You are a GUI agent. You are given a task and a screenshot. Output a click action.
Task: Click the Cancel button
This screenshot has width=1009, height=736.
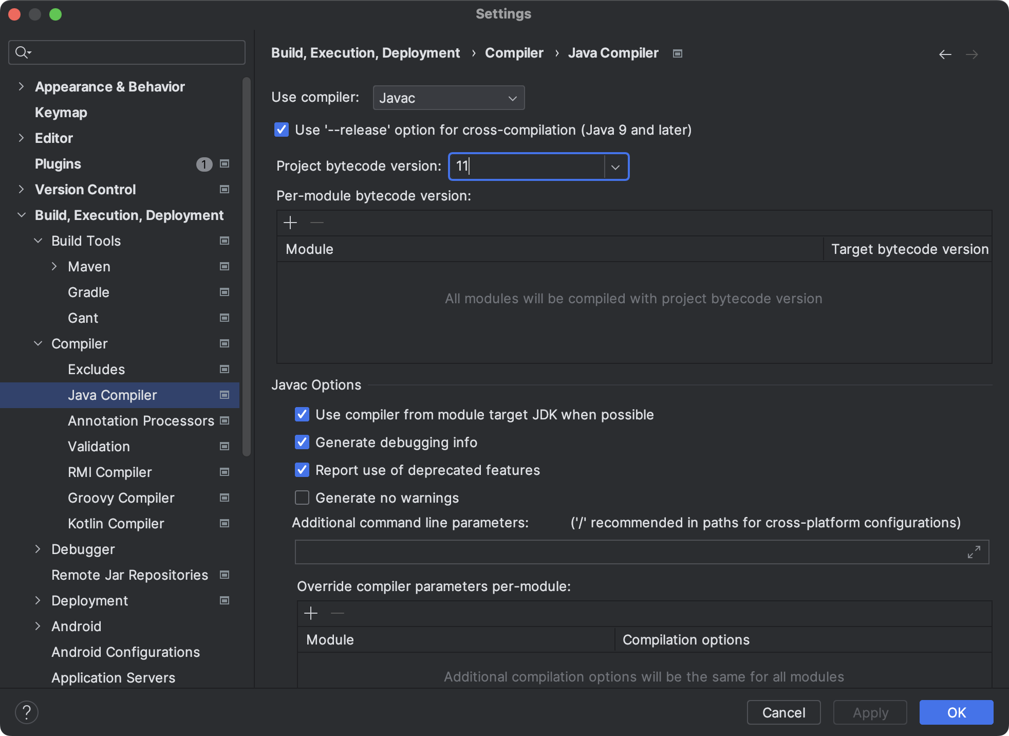pos(783,712)
